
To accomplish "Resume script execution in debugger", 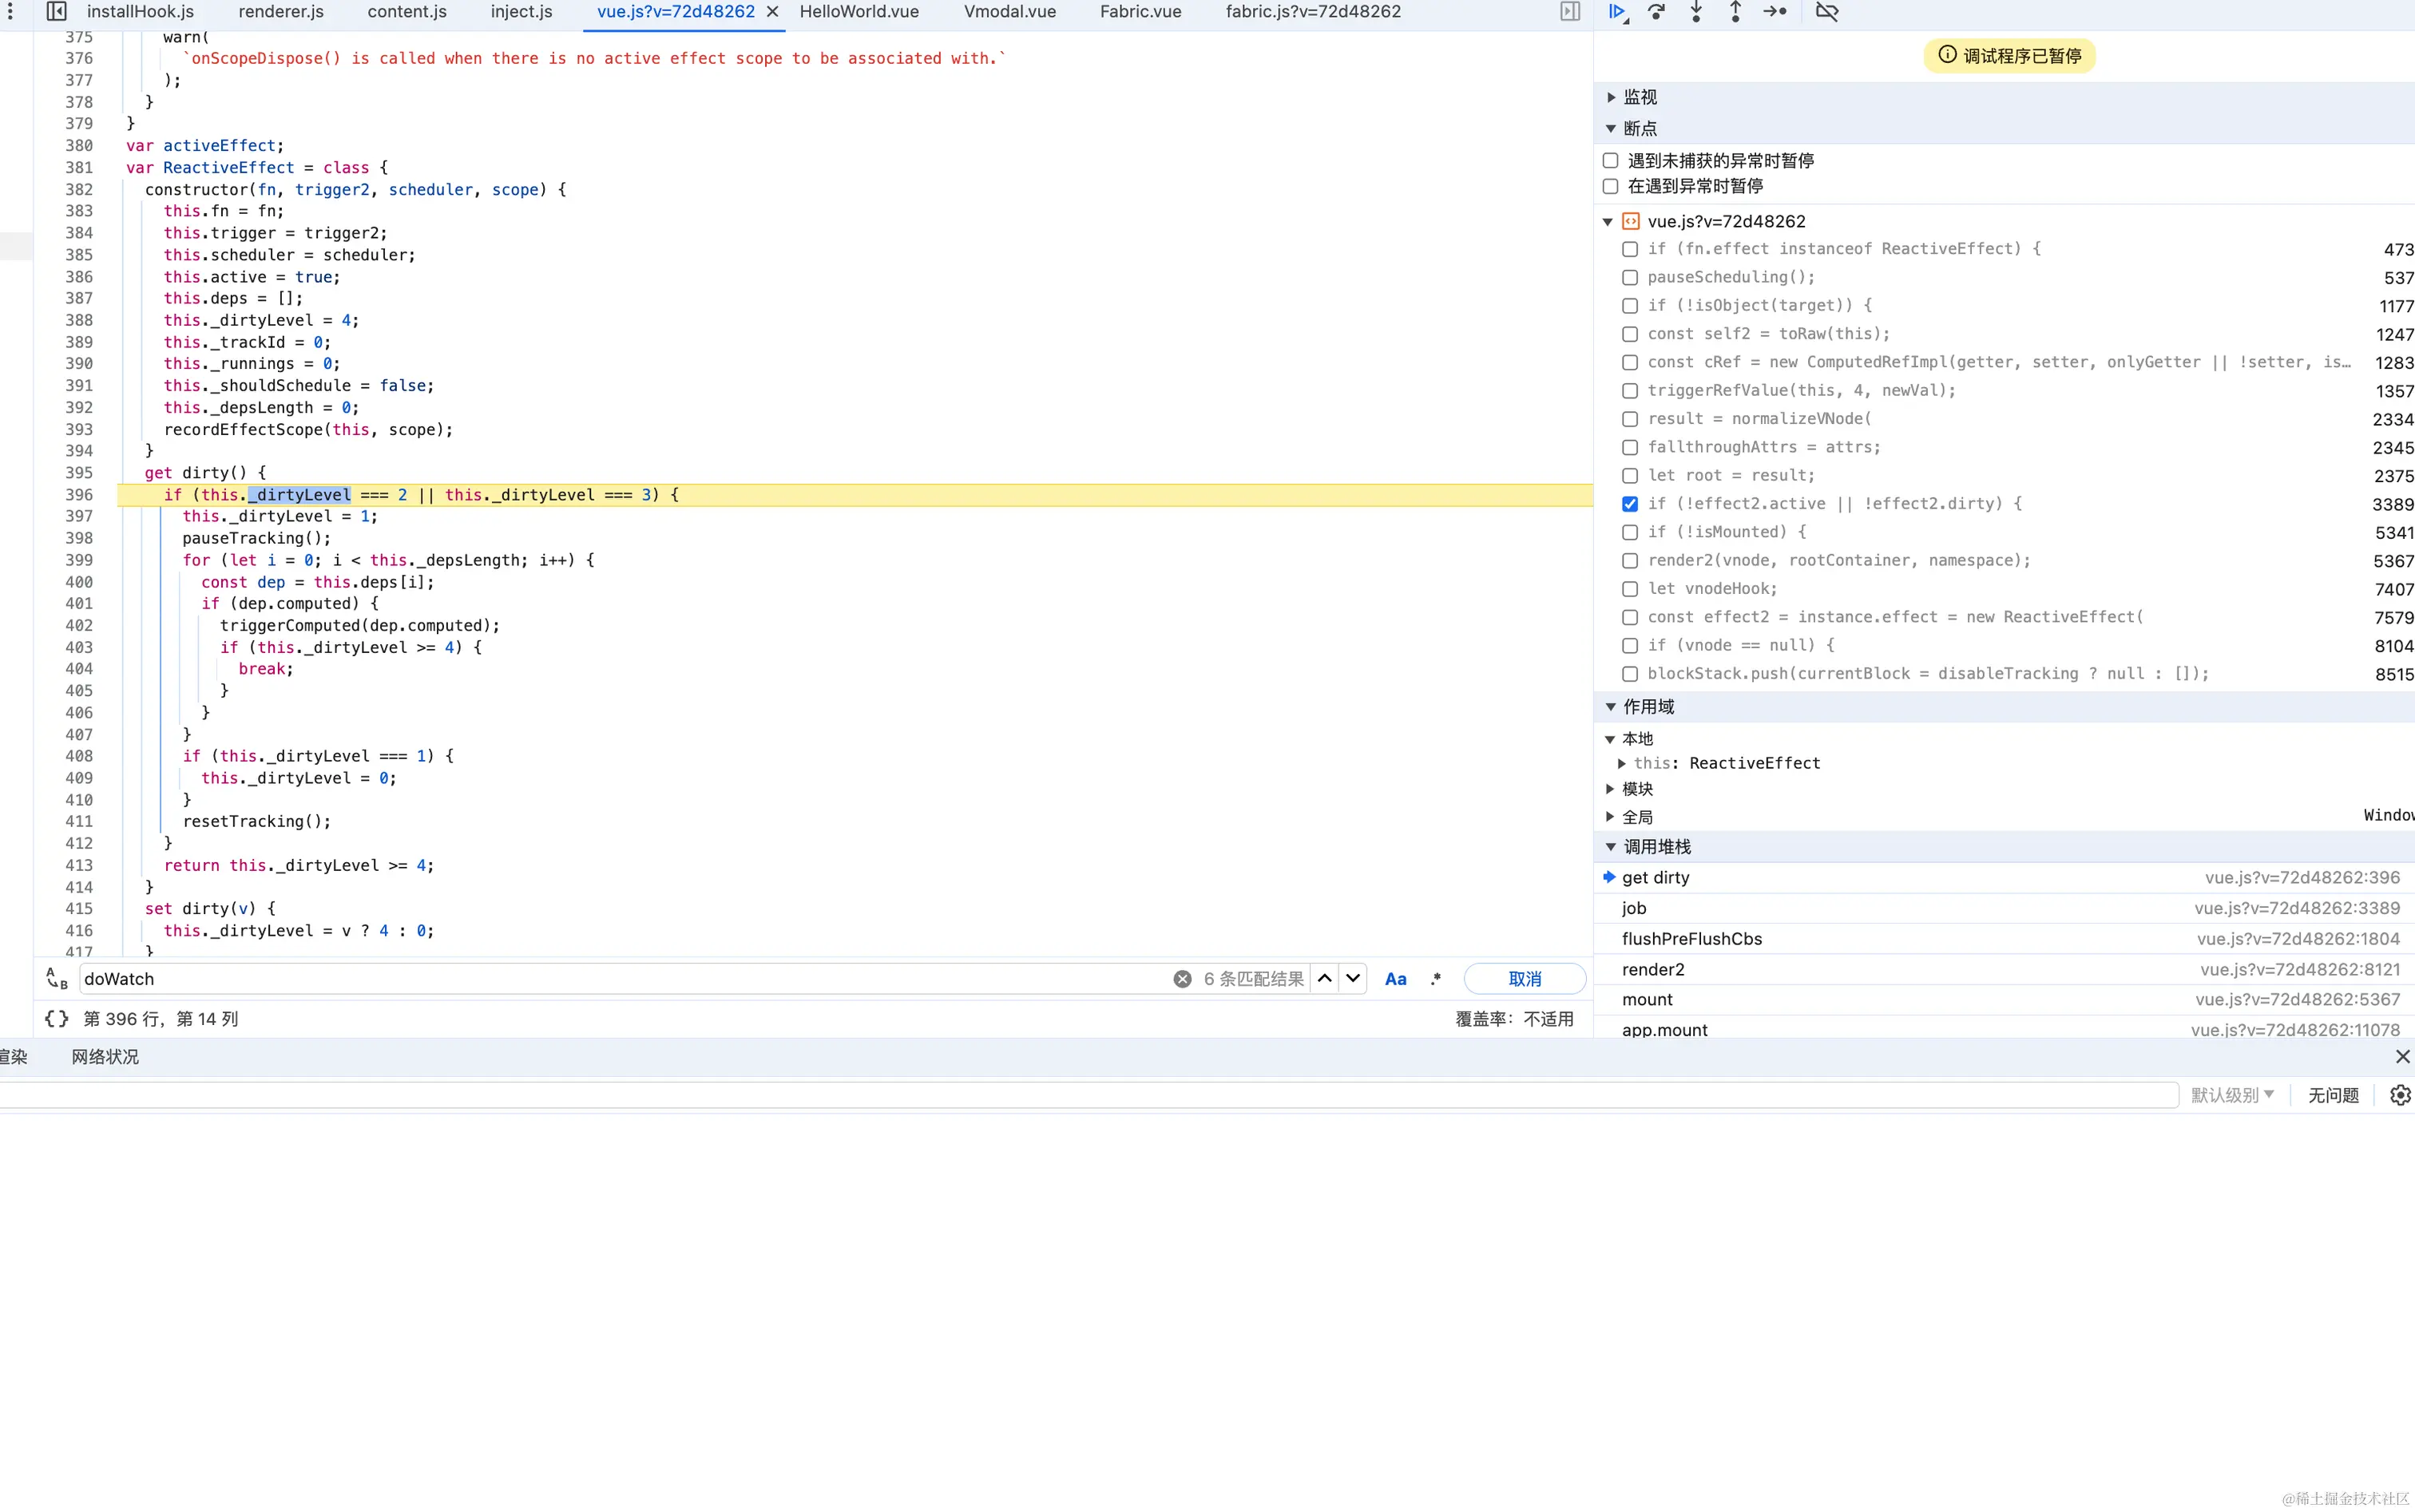I will (1616, 12).
